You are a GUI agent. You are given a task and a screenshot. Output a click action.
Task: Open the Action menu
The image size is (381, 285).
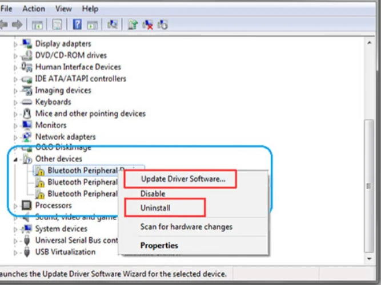(x=33, y=9)
